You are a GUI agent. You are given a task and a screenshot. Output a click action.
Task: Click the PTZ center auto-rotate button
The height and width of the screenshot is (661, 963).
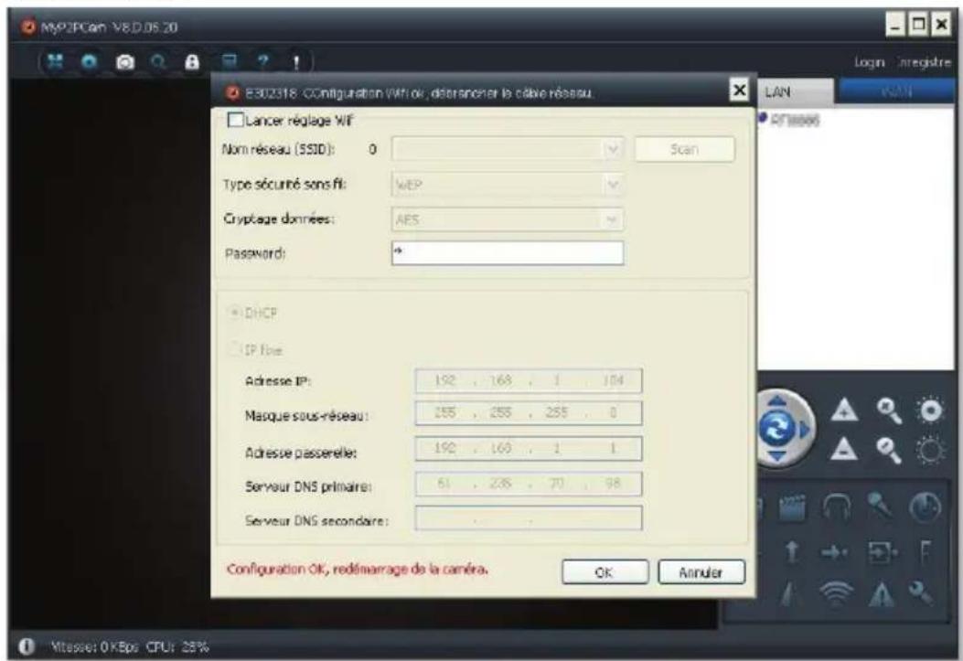point(776,428)
